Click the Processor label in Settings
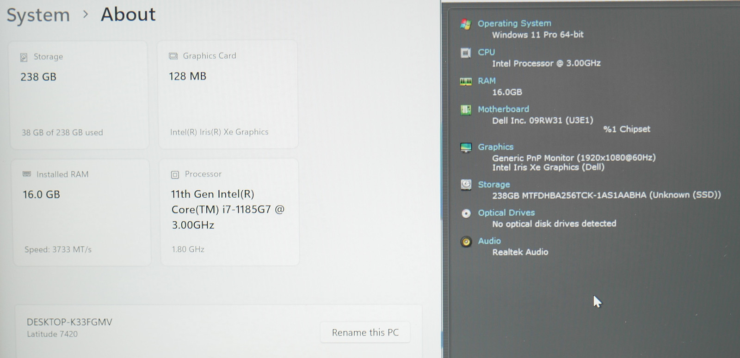The height and width of the screenshot is (358, 740). coord(203,174)
